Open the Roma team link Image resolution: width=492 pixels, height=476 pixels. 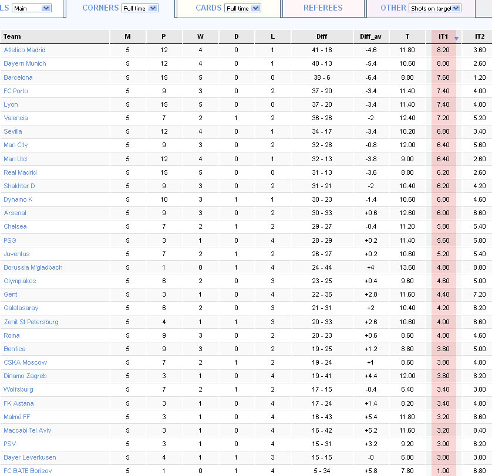[12, 335]
